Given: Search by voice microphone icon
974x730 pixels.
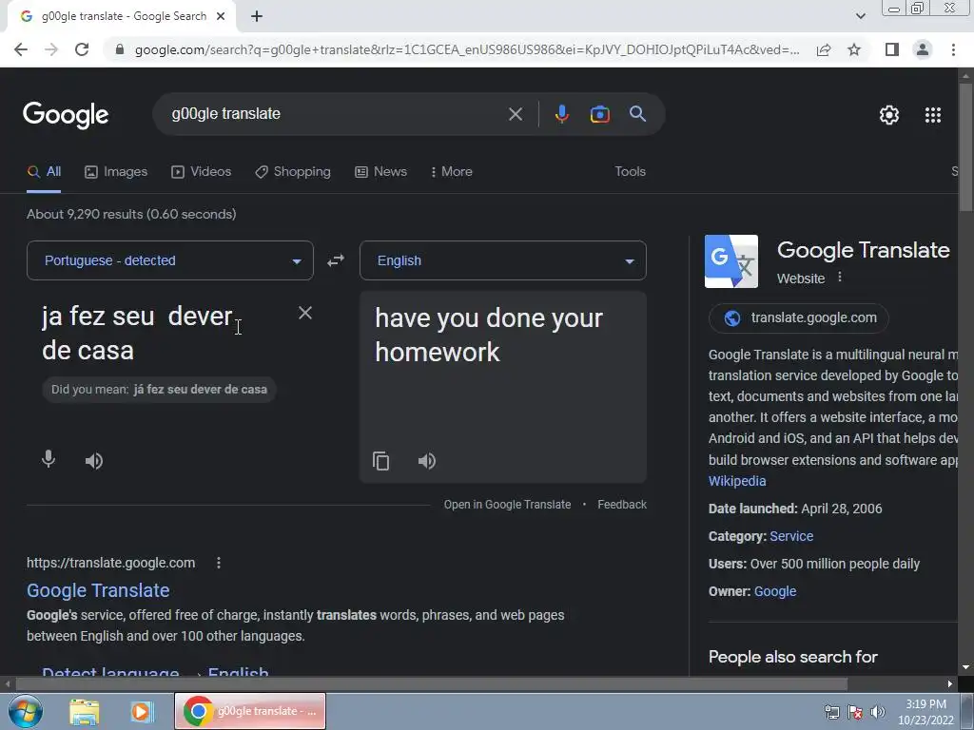Looking at the screenshot, I should [561, 114].
